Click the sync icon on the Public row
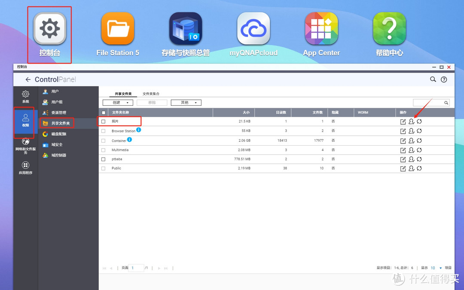464x290 pixels. (x=419, y=168)
